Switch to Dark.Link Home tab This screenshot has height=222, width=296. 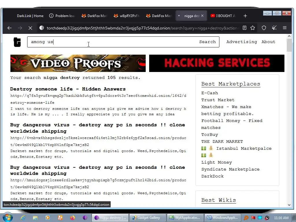pos(30,16)
